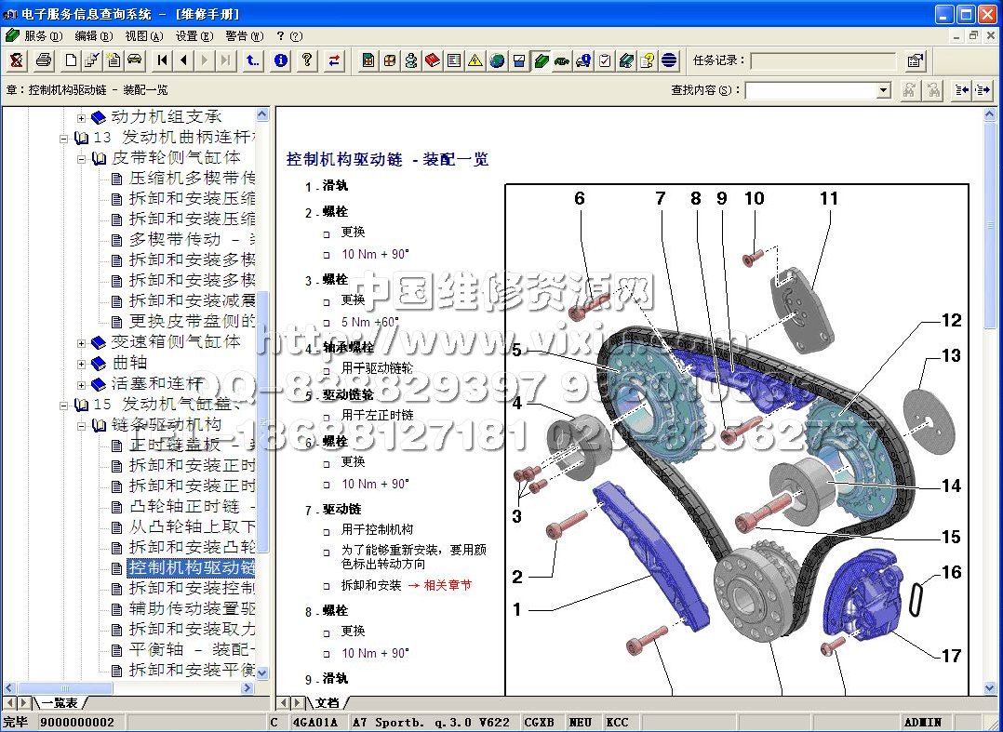
Task: Click the red and blue swap arrows icon
Action: (x=334, y=61)
